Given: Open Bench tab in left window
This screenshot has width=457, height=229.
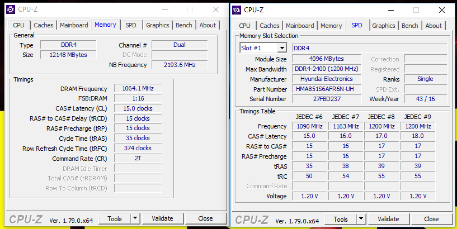Looking at the screenshot, I should coord(184,25).
